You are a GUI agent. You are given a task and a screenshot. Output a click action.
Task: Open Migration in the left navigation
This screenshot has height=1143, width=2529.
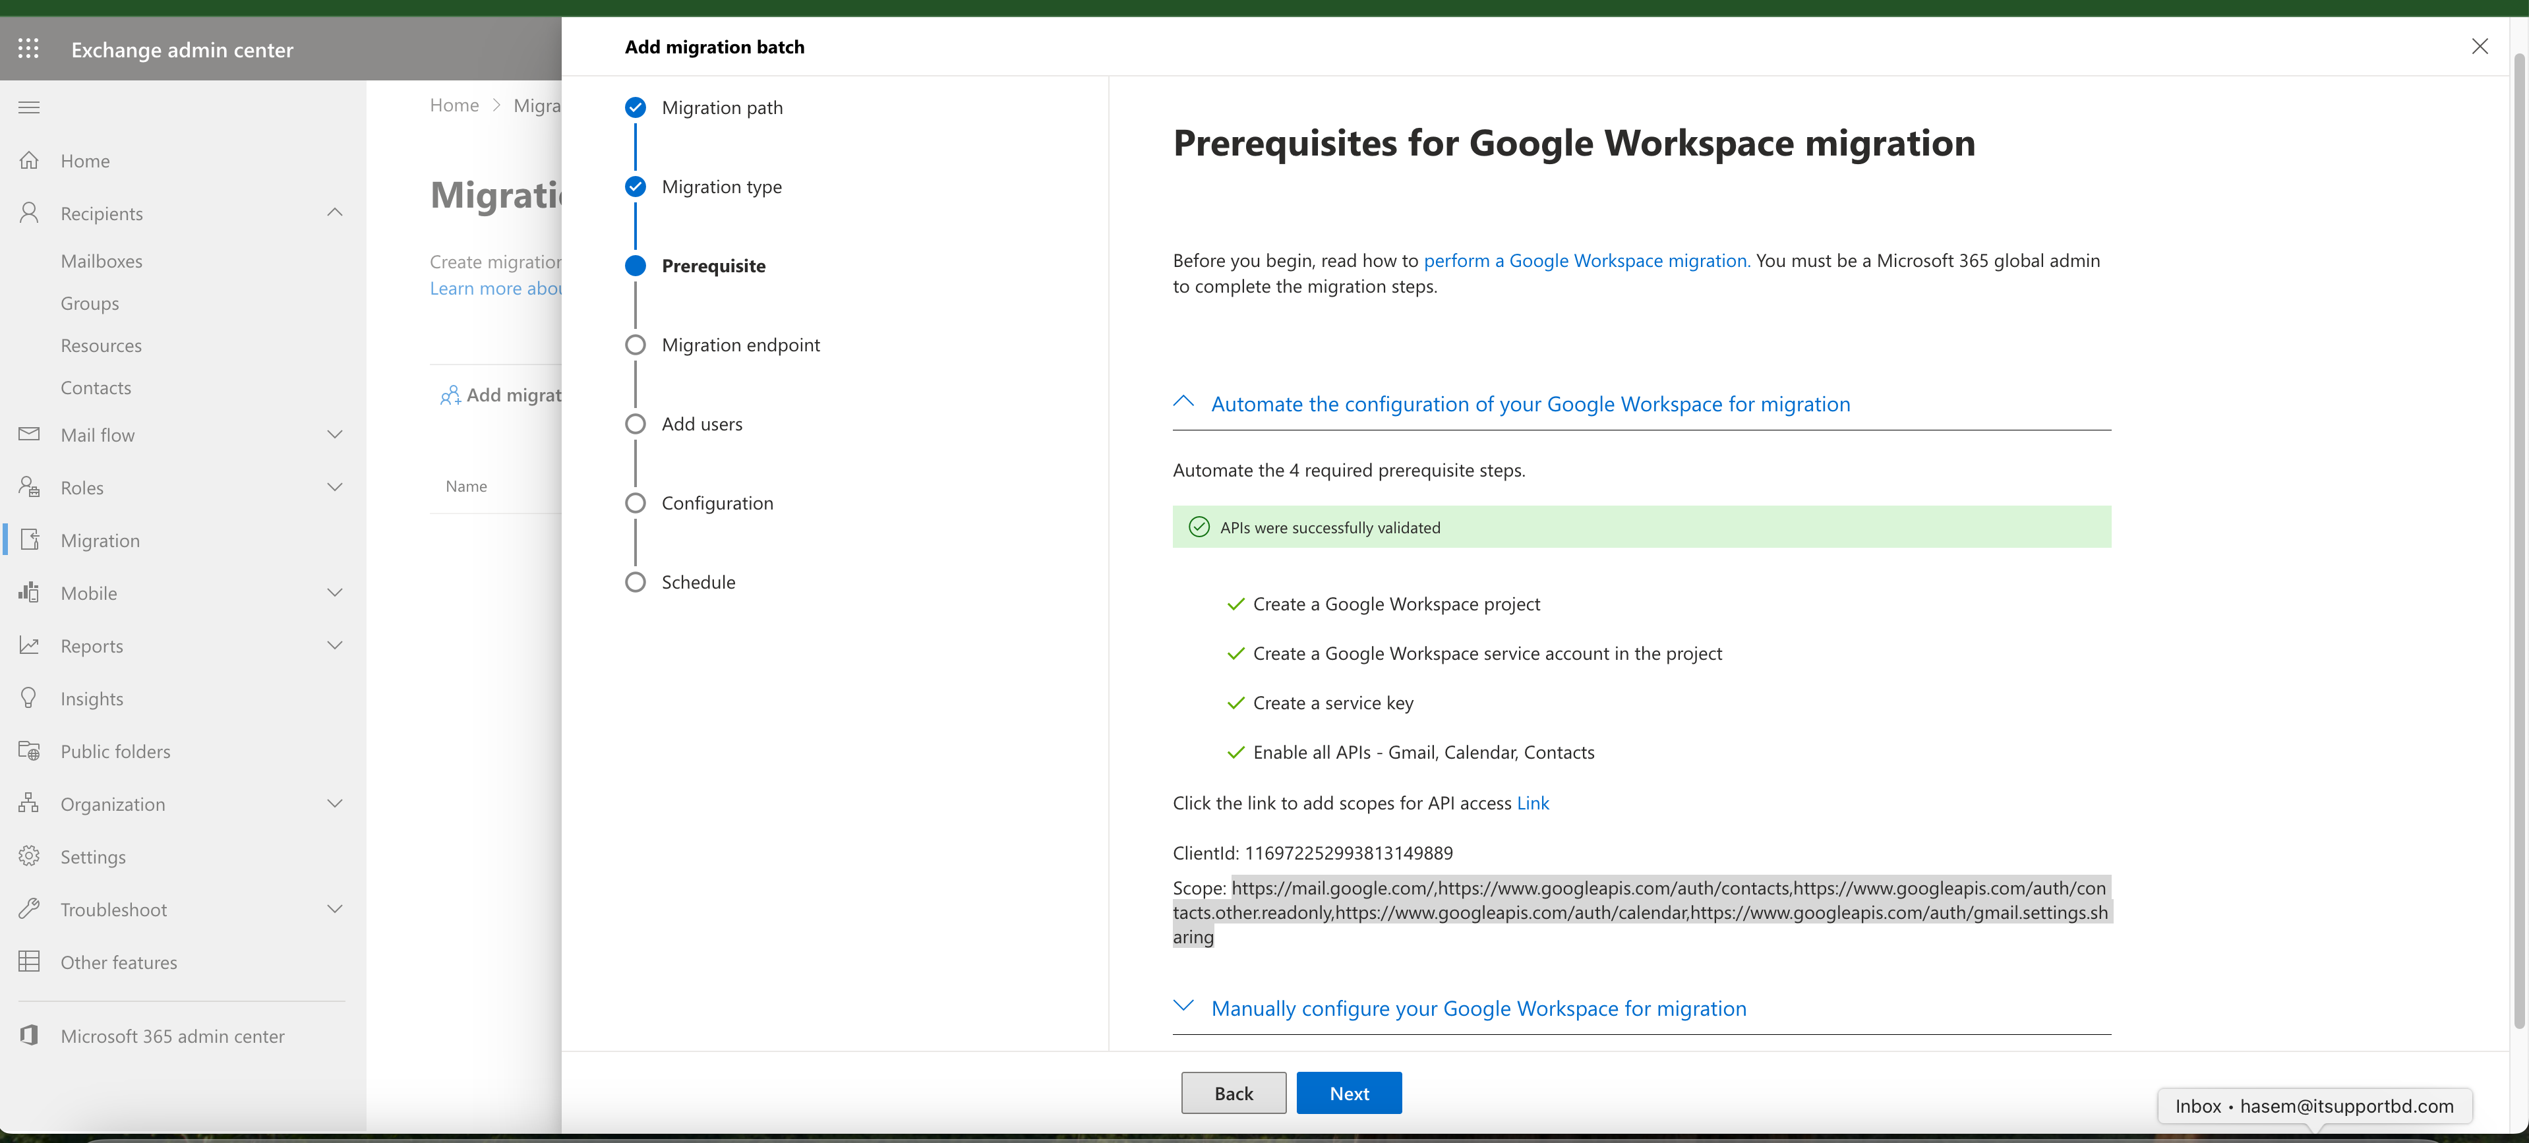point(99,540)
